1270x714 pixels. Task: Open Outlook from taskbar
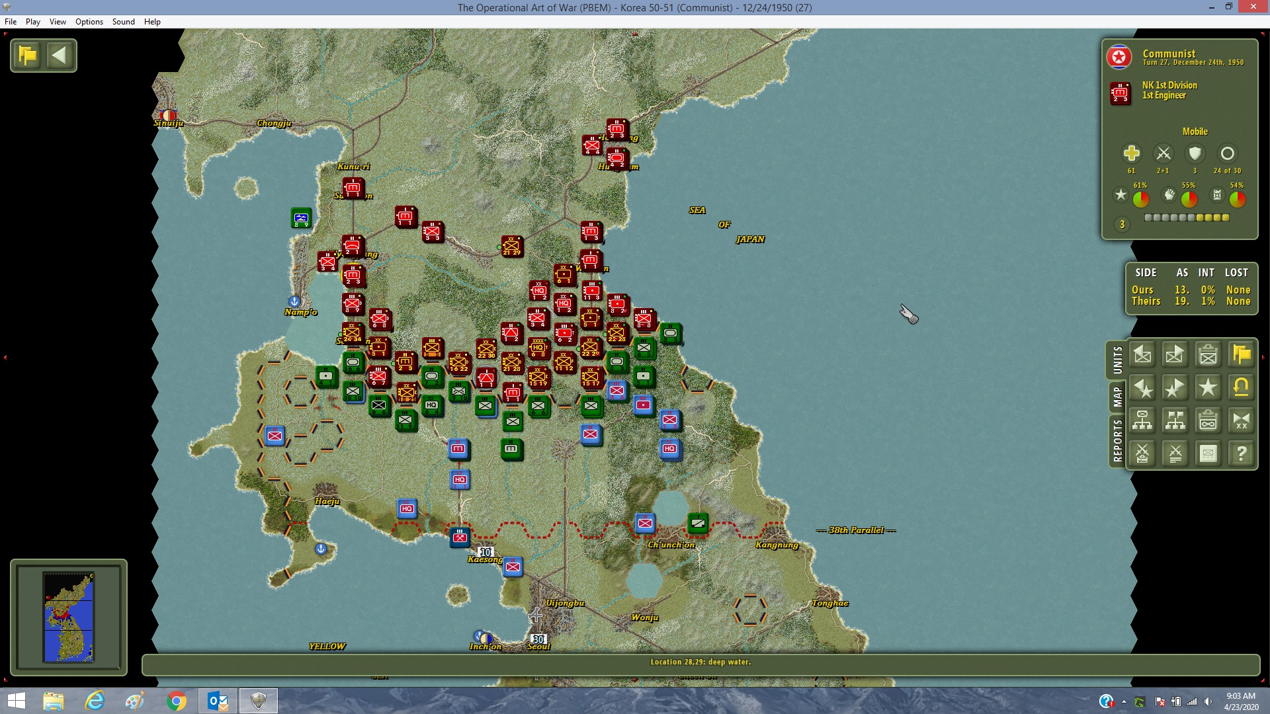coord(218,701)
